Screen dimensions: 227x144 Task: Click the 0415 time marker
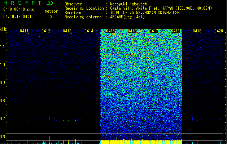pos(110,31)
